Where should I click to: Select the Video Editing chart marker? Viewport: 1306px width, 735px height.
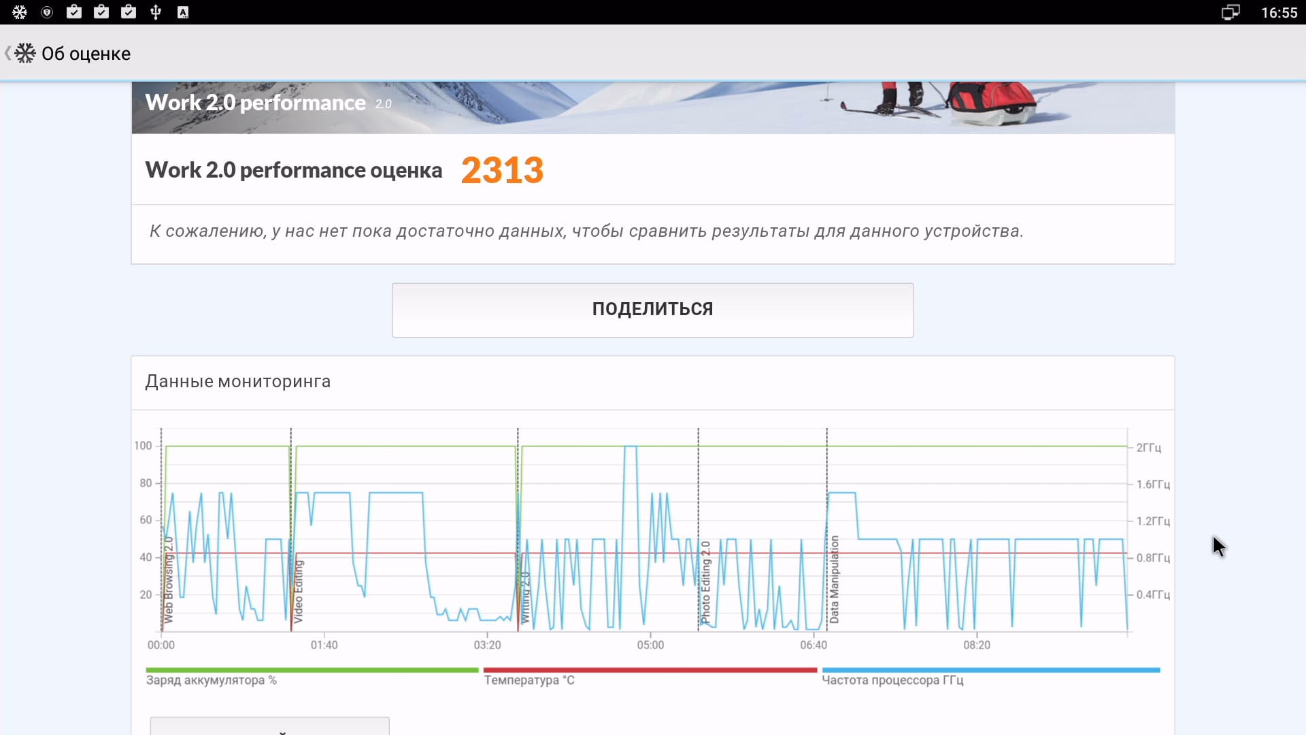point(298,591)
